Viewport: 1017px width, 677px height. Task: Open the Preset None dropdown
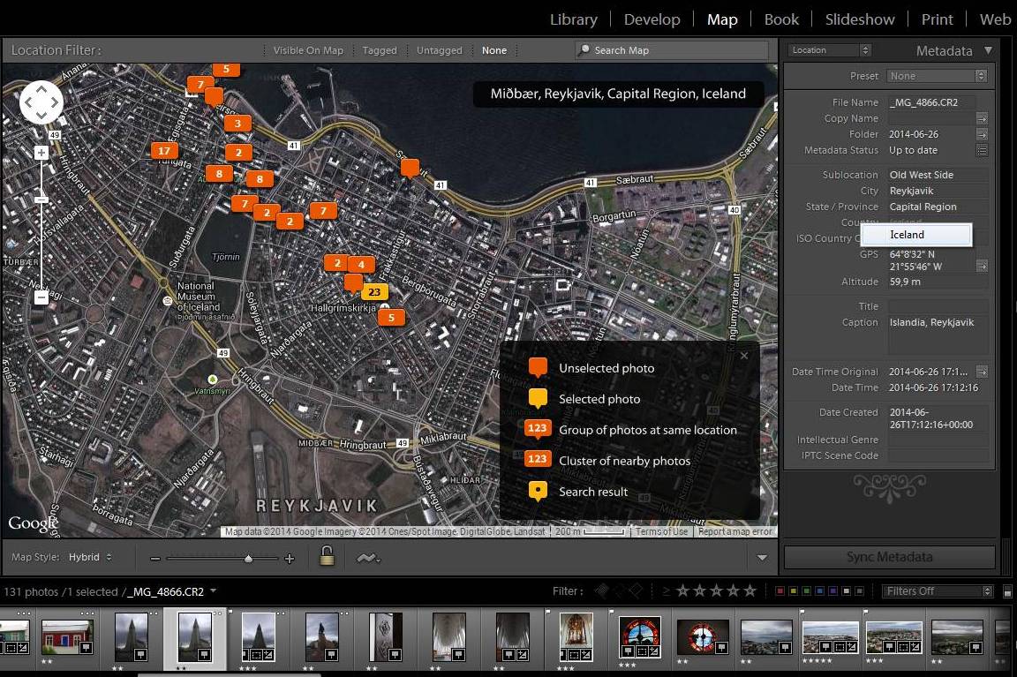[x=937, y=76]
